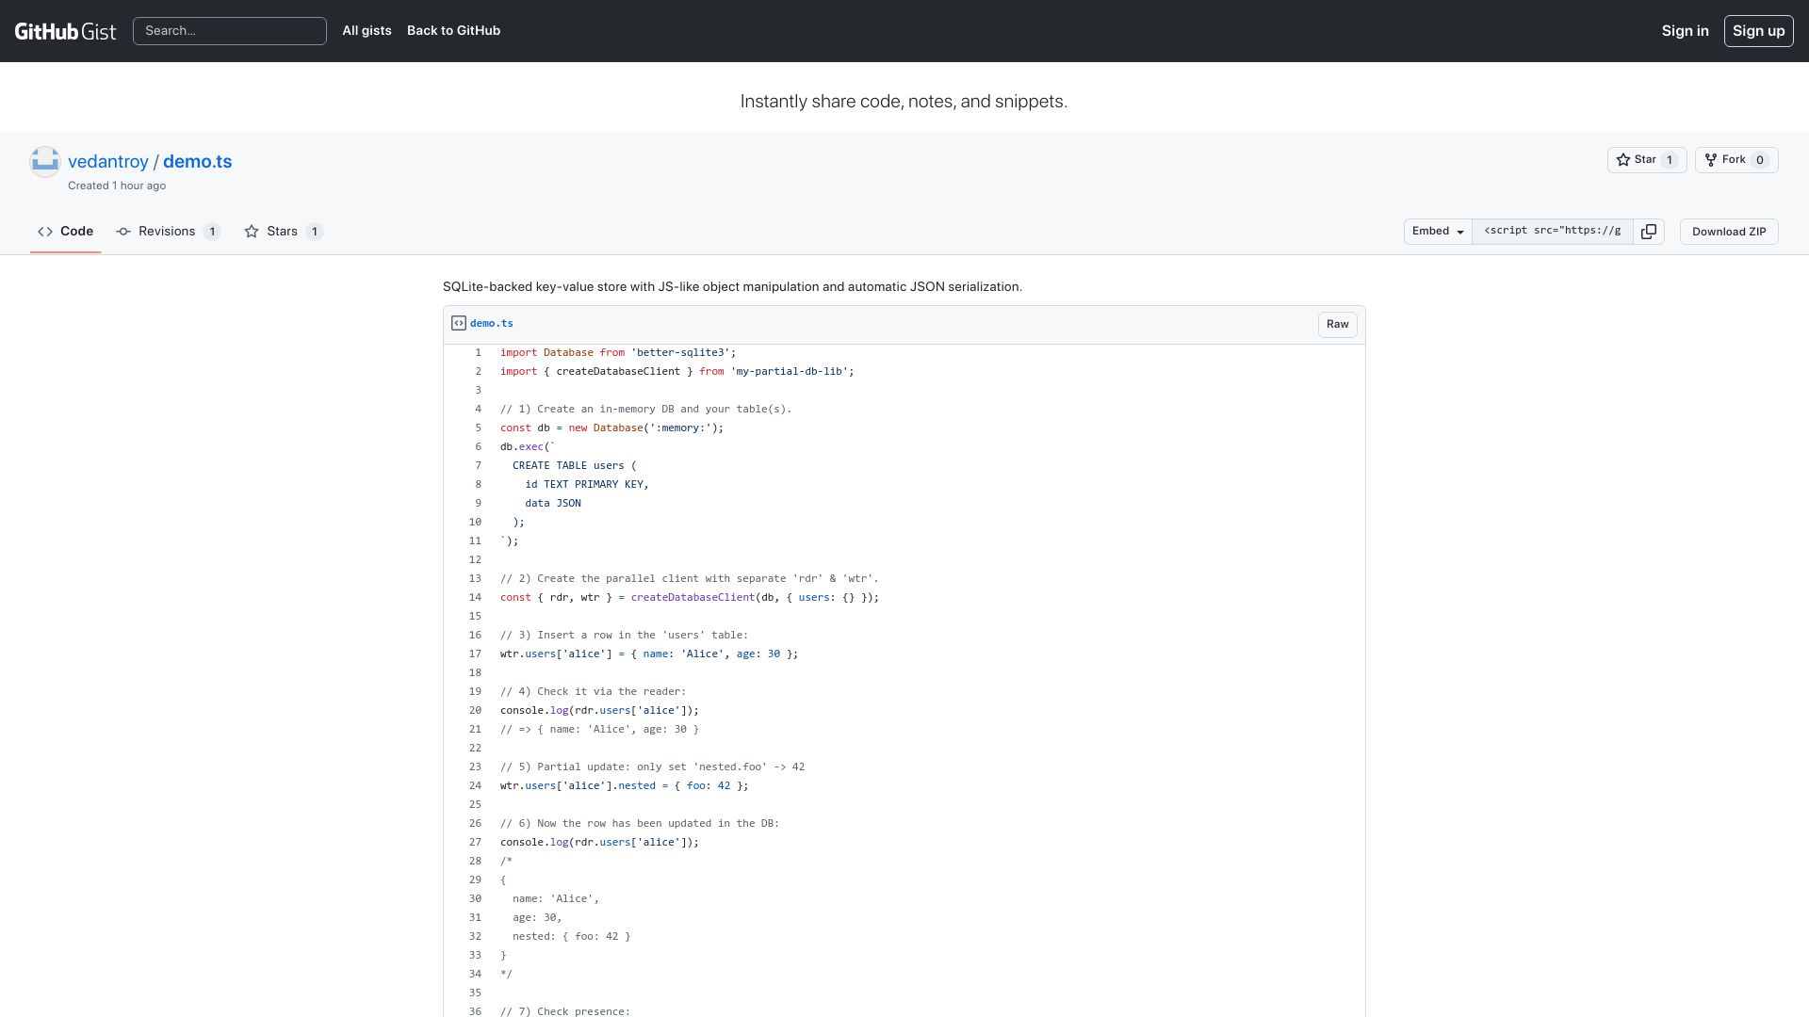
Task: Follow the Back to GitHub link
Action: click(453, 31)
